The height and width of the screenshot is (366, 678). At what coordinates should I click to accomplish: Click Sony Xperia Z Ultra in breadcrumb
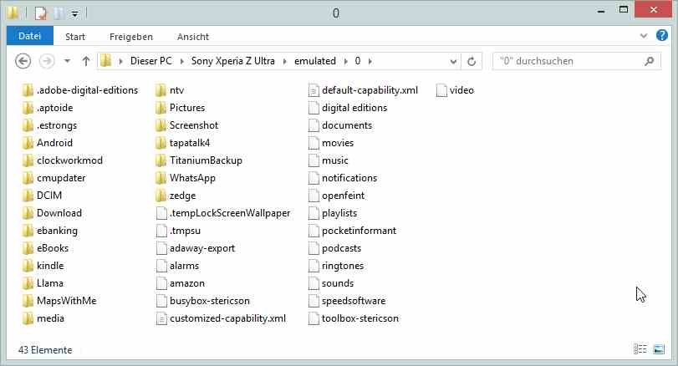click(233, 61)
